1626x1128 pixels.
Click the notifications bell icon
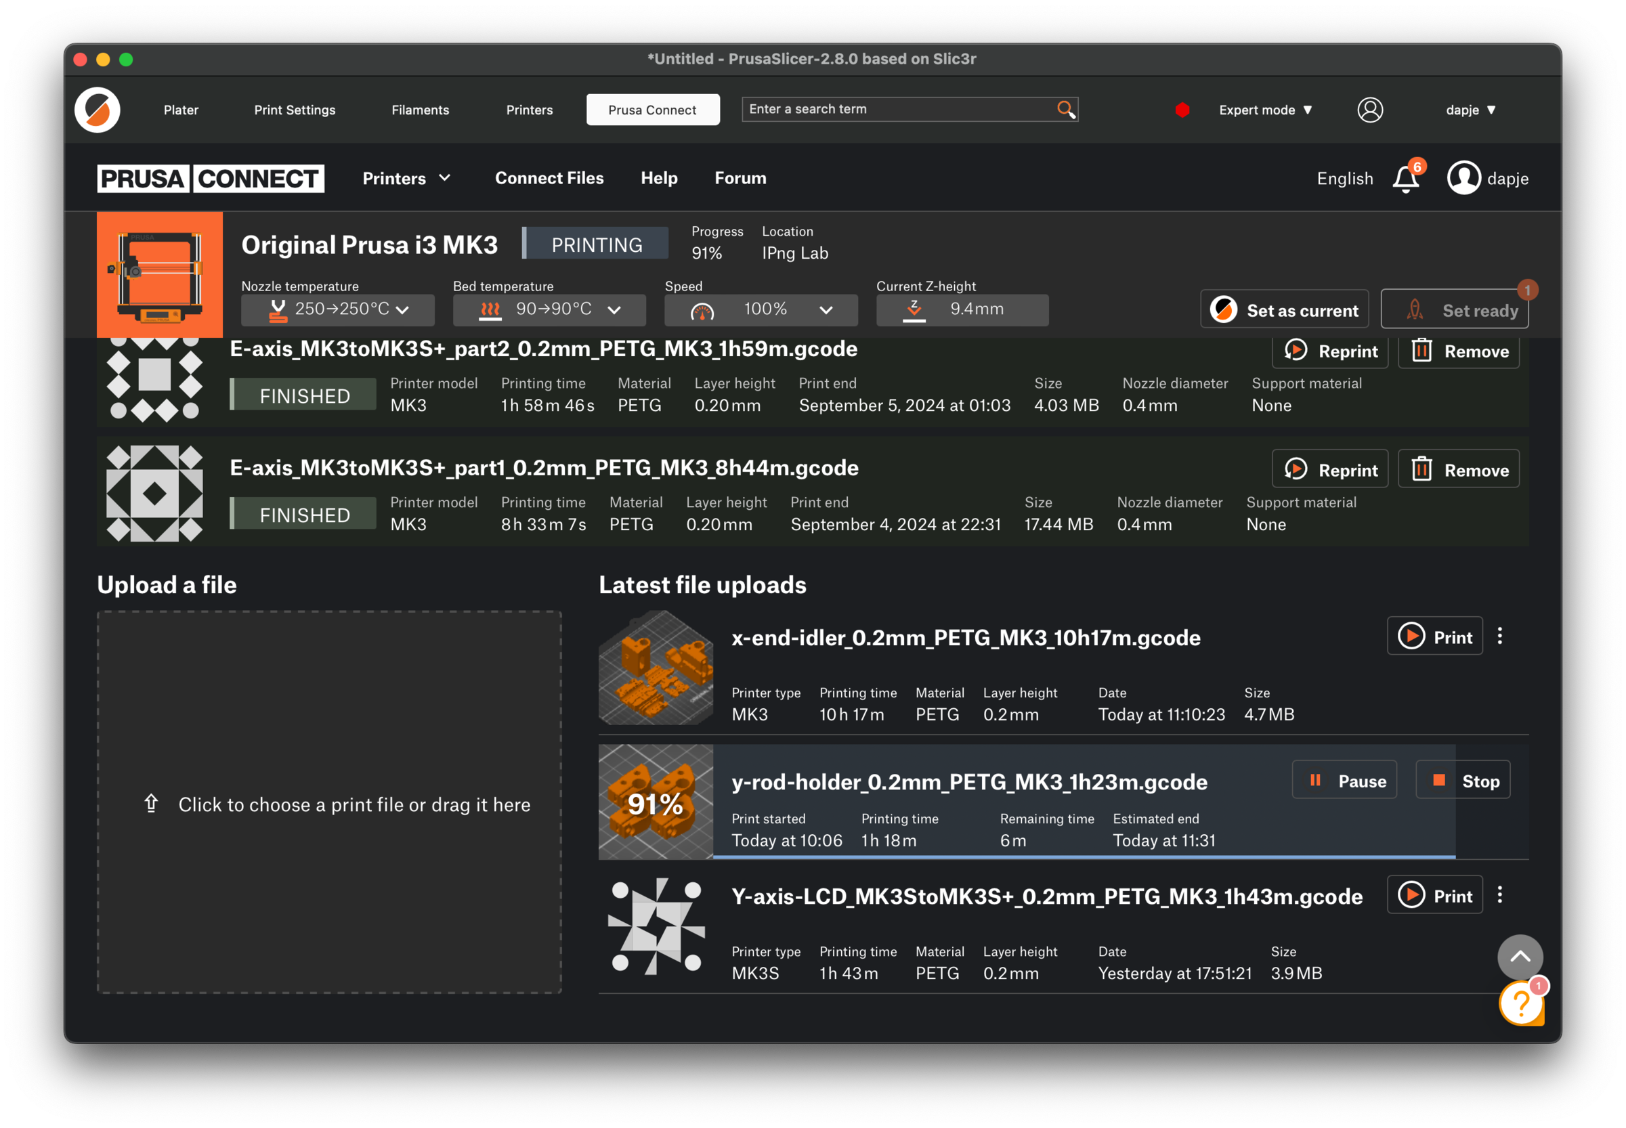1405,179
